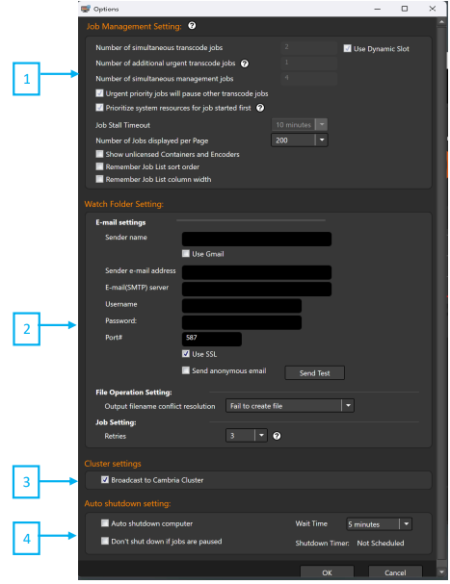The height and width of the screenshot is (584, 450).
Task: Click the E-mail(SMTP) server field
Action: 256,289
